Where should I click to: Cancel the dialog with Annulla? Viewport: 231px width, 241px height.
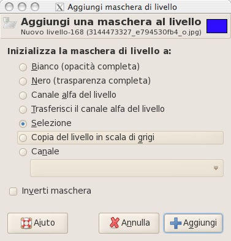(129, 223)
